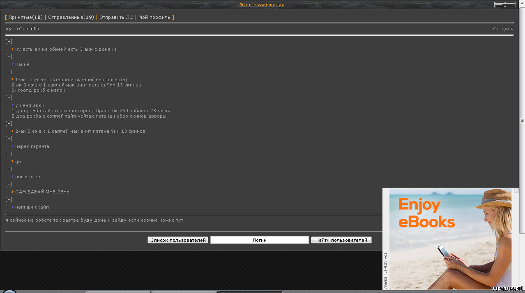
Task: Click the blue arrow beside "у меня акки"
Action: pos(13,105)
